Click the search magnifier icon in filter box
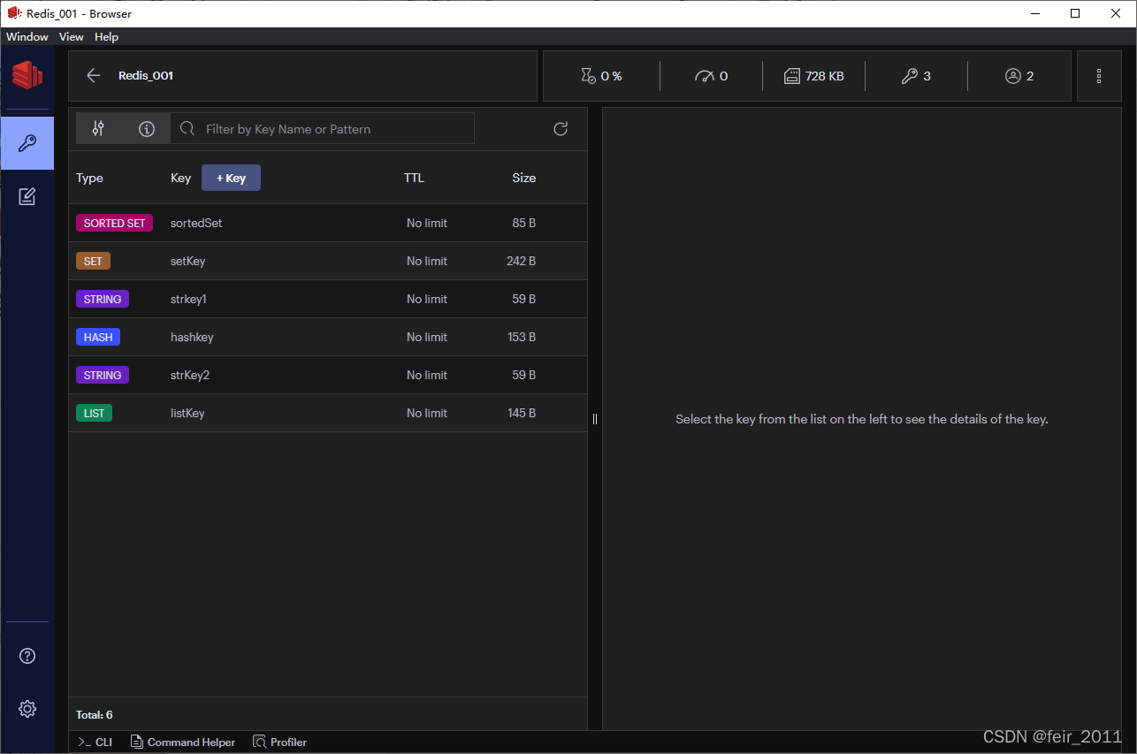Image resolution: width=1137 pixels, height=754 pixels. point(187,129)
